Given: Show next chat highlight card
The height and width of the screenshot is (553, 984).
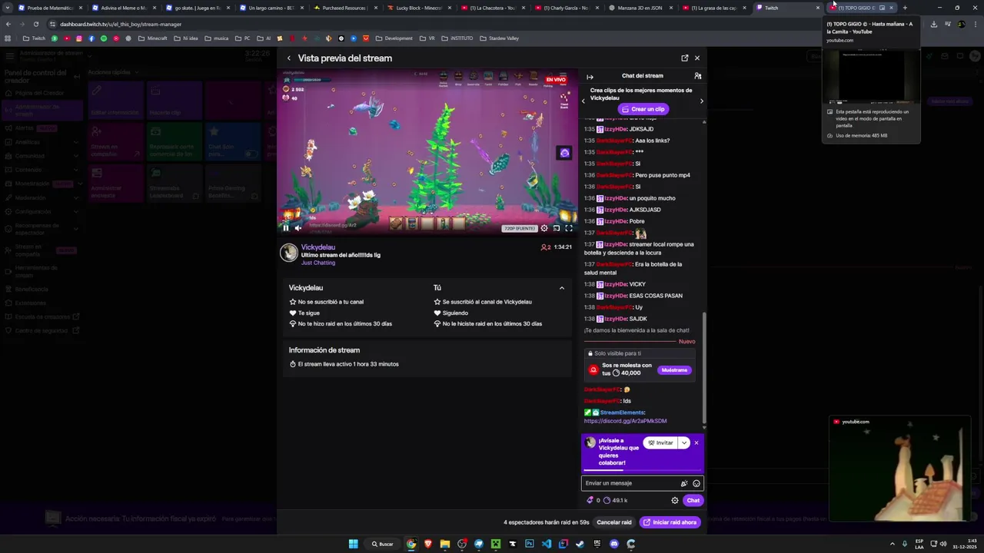Looking at the screenshot, I should coord(701,101).
